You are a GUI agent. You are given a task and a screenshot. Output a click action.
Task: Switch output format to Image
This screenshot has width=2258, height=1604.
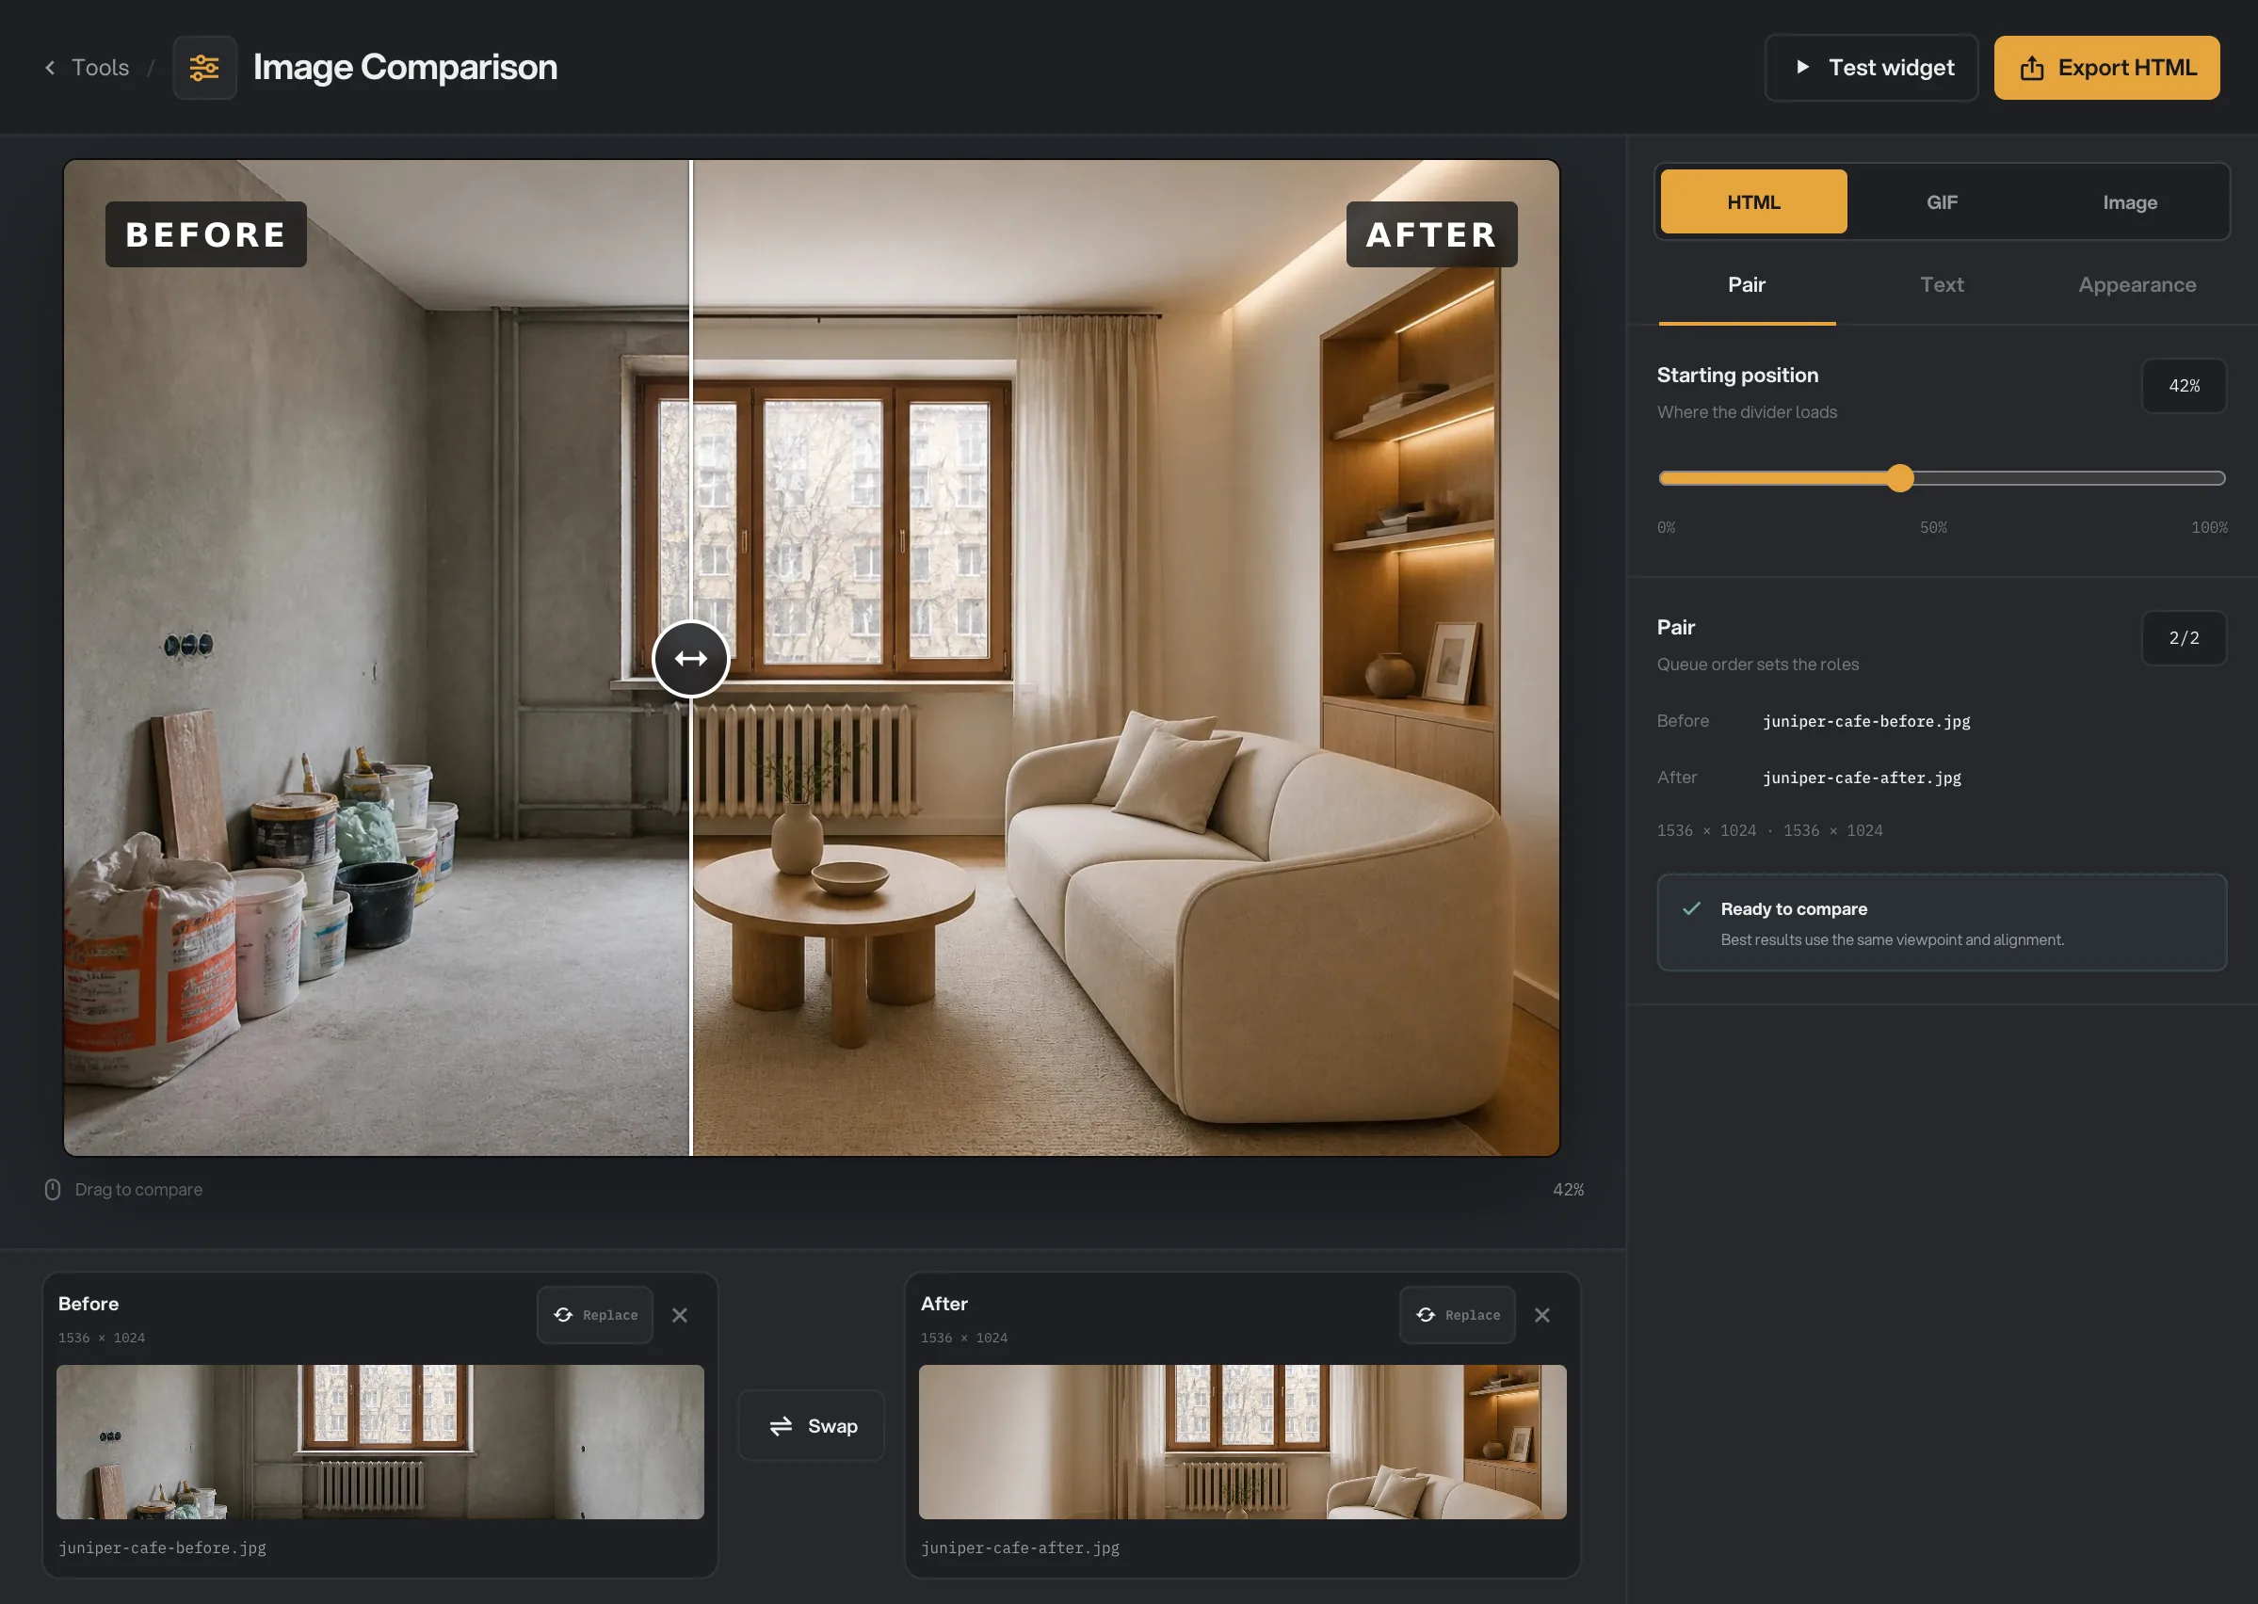2130,201
